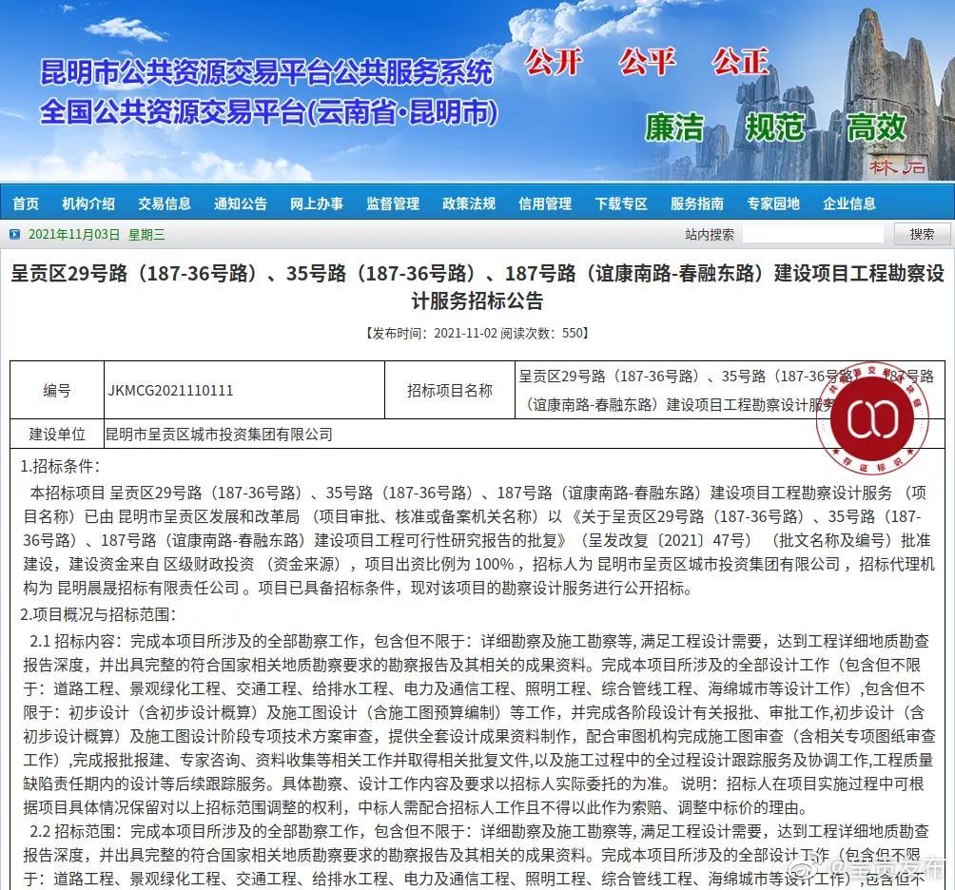Open 监督管理 navigation item
The image size is (955, 890).
(x=393, y=203)
